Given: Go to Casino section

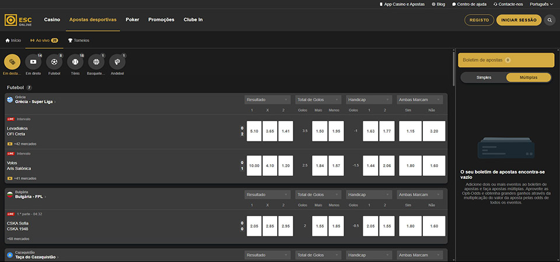Looking at the screenshot, I should tap(52, 20).
